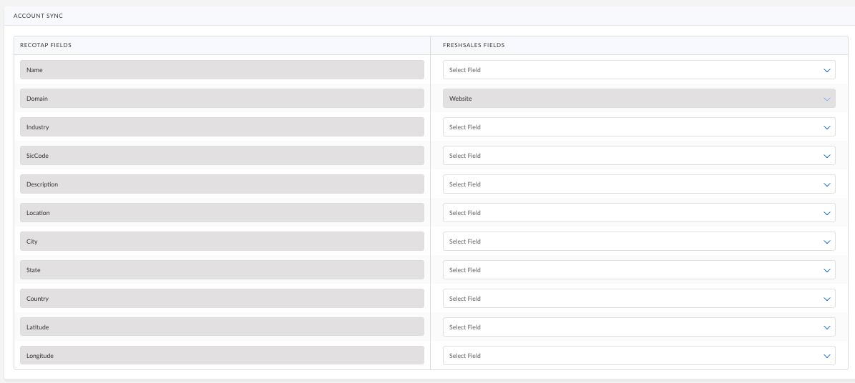This screenshot has height=383, width=855.
Task: Click the SicCode Recotap field
Action: [222, 155]
